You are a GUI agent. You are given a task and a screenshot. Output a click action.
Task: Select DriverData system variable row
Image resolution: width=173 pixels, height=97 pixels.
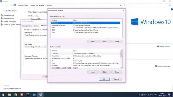click(x=86, y=56)
